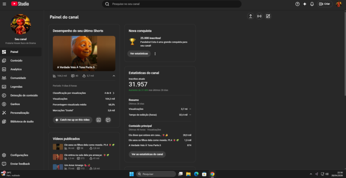Open the Help question mark icon
Screen dimensions: 346x178
pyautogui.click(x=298, y=4)
